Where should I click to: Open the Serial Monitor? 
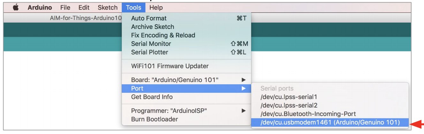pos(186,44)
